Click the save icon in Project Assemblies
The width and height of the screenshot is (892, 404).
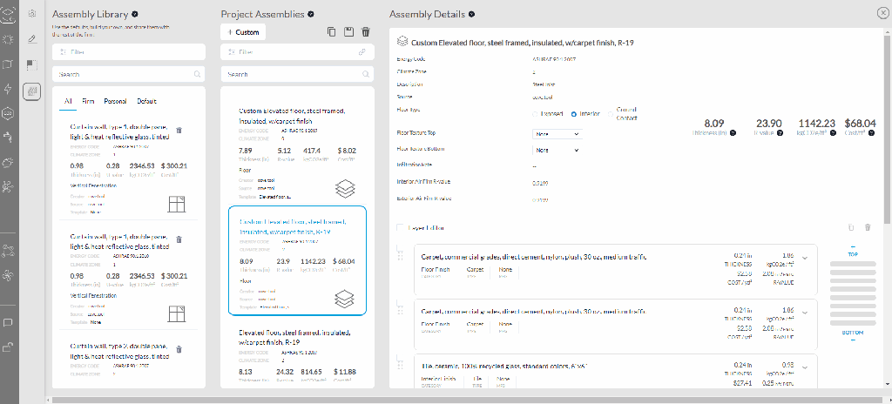click(x=349, y=32)
